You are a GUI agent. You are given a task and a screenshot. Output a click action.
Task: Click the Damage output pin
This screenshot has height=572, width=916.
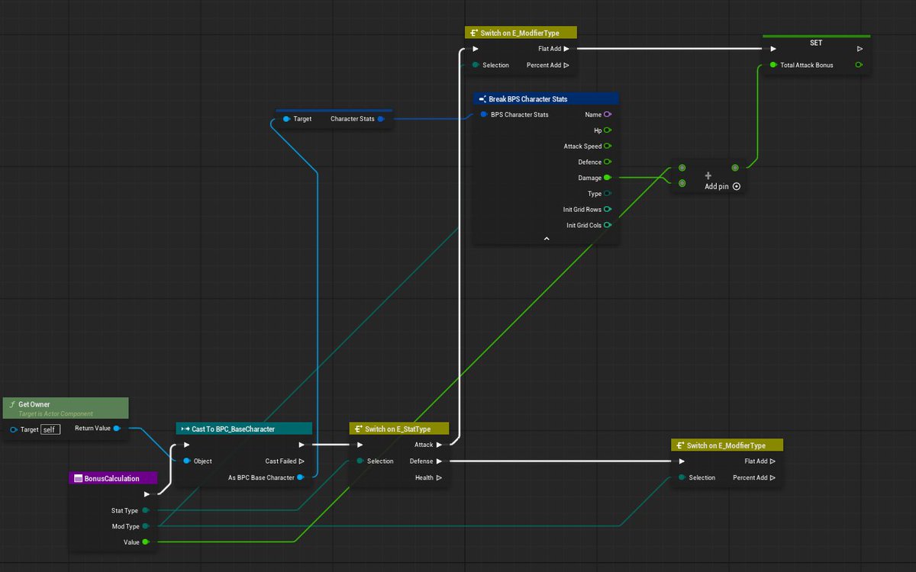pyautogui.click(x=608, y=178)
